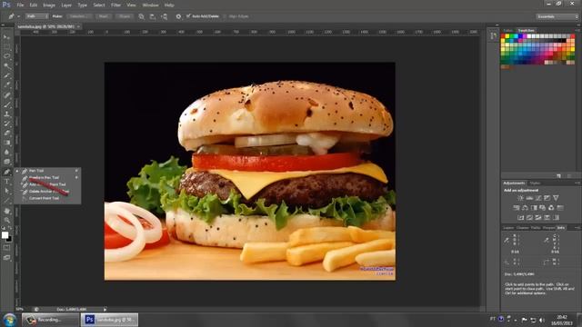Expand the status bar document info arrow
Screen dimensions: 582x327
(105, 309)
